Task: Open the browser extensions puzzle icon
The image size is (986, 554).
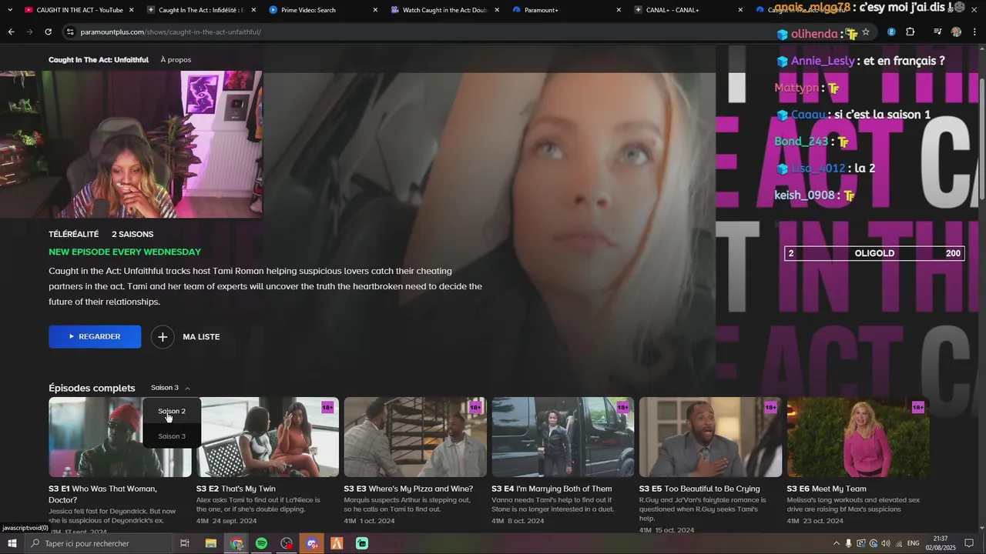Action: point(911,32)
